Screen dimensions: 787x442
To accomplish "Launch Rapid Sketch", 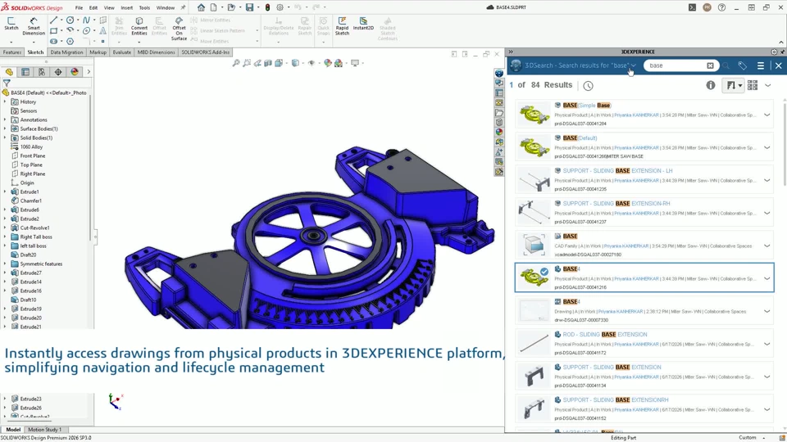I will pos(342,26).
